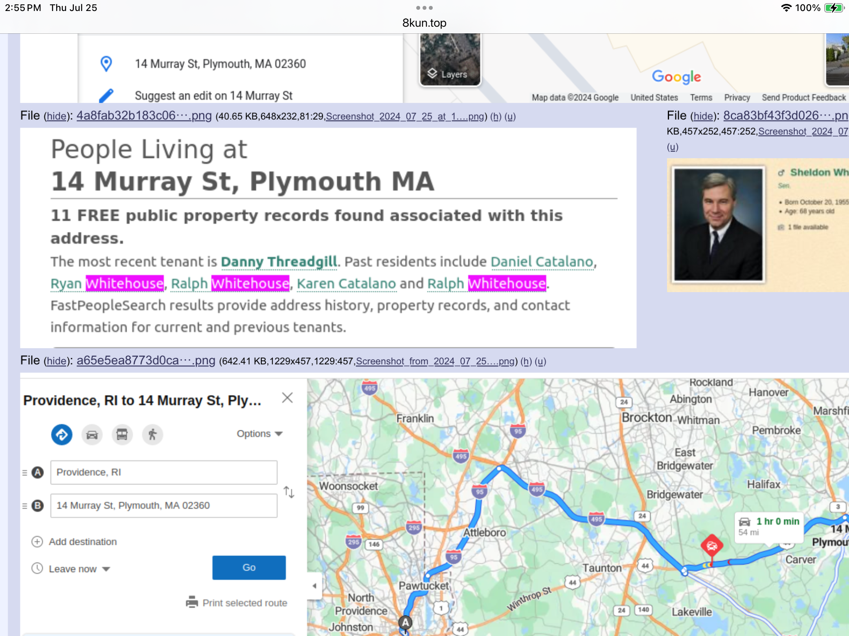Hide the 4a8fab32b183c06 file
This screenshot has height=636, width=849.
(x=57, y=117)
